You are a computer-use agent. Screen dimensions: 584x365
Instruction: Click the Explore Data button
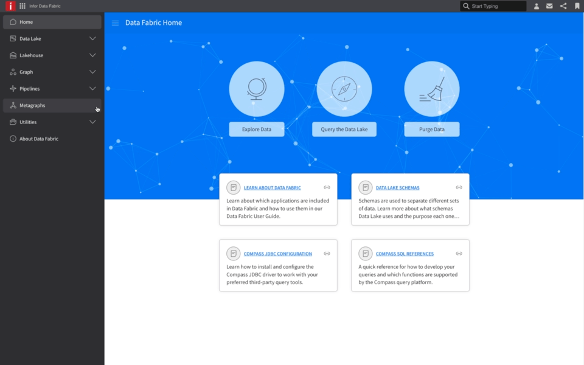[257, 129]
